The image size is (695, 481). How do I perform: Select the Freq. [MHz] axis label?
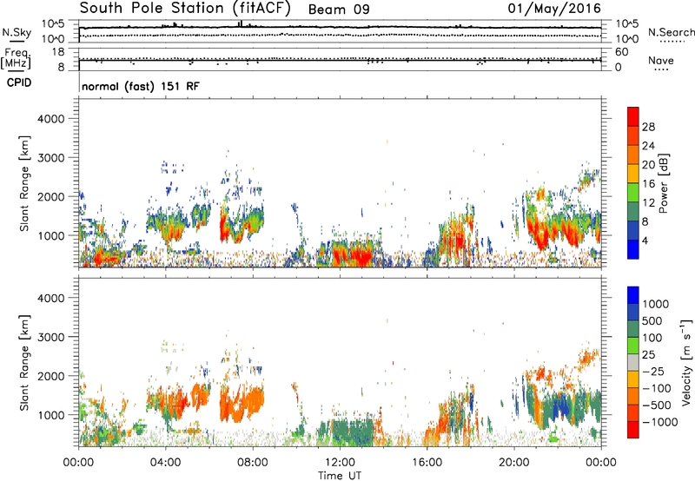tap(16, 59)
